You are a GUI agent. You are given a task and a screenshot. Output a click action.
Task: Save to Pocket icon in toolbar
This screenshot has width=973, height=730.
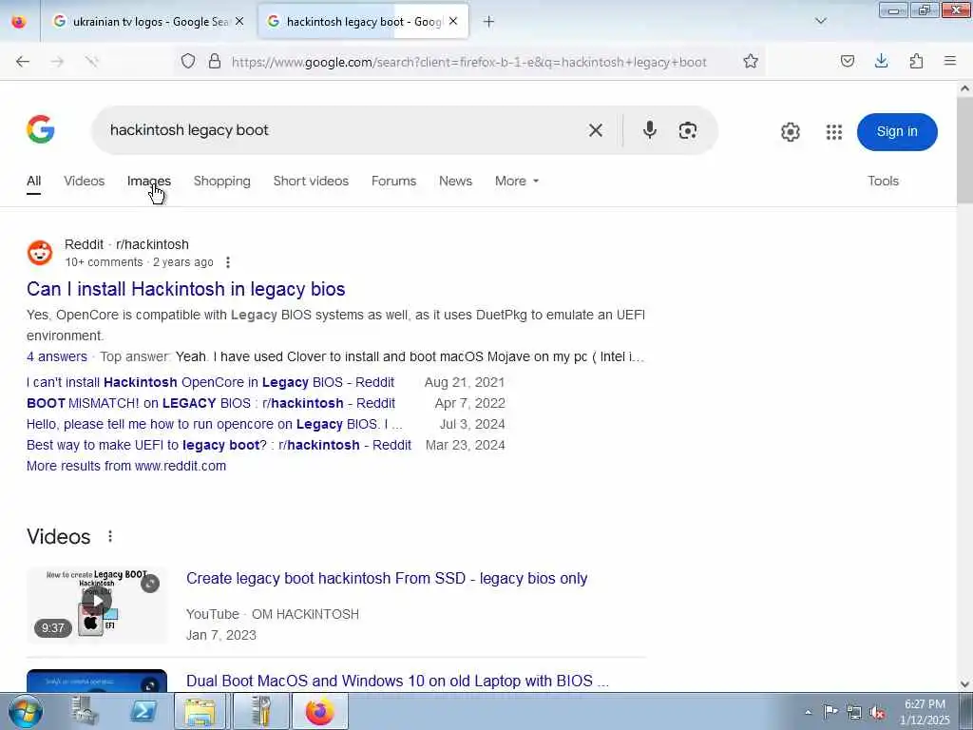848,62
